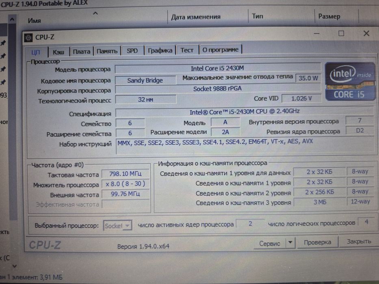The image size is (379, 284).
Task: Click the CPU-Z window title icon
Action: click(28, 38)
